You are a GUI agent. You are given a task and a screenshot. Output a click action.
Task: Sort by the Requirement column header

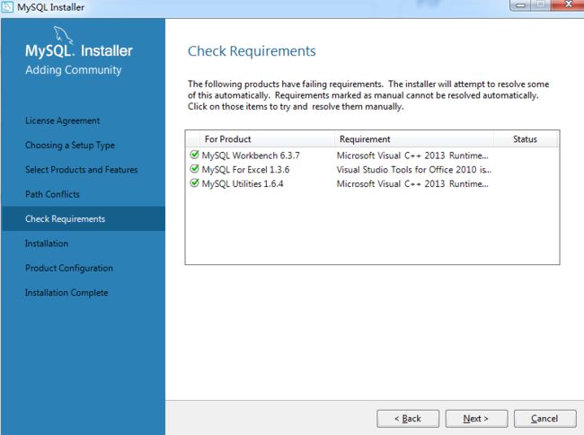click(414, 139)
